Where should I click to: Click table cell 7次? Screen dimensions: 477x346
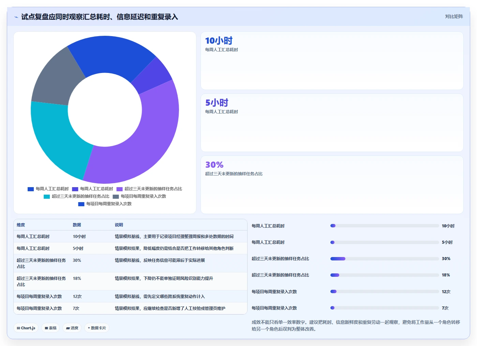click(x=76, y=309)
